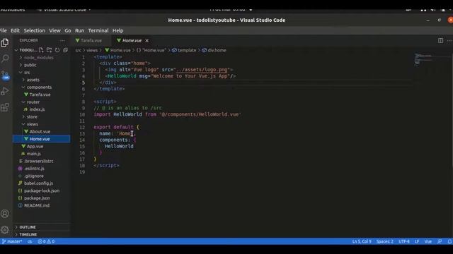The image size is (453, 254).
Task: Collapse the components folder
Action: coord(40,87)
